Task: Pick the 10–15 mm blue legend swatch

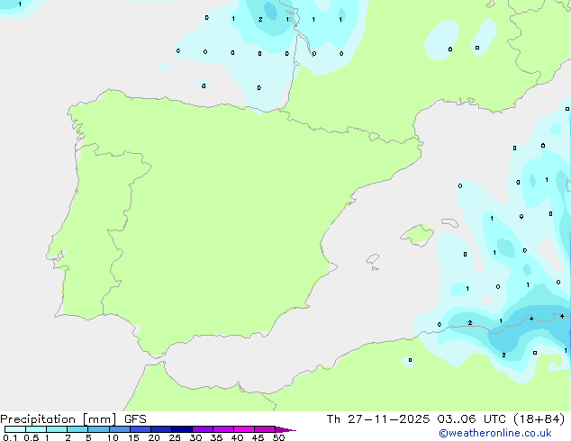Action: click(120, 429)
